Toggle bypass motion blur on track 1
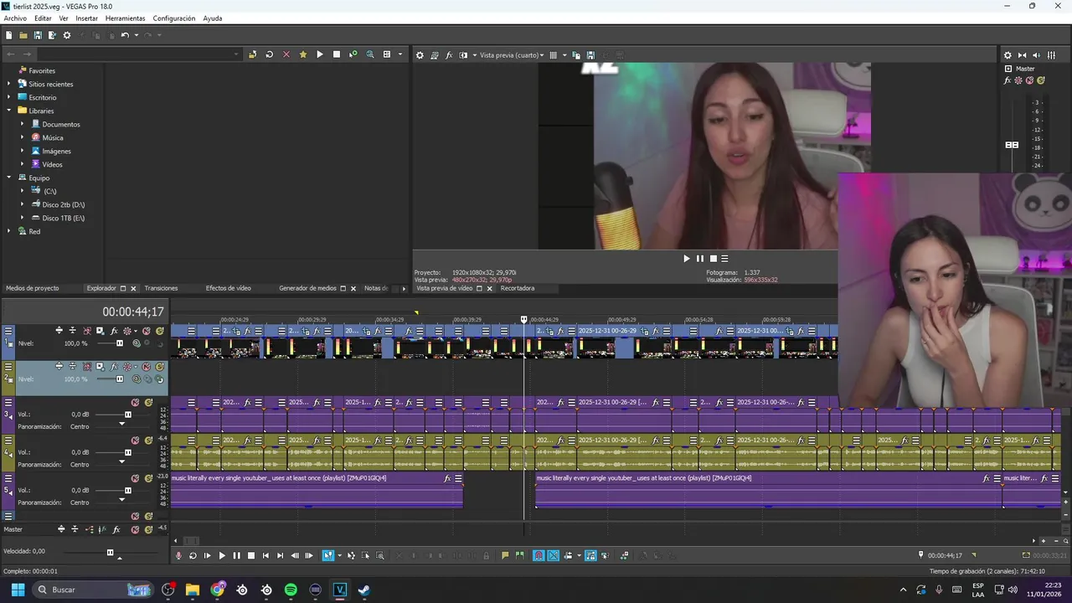Screen dimensions: 1072x603 tap(87, 331)
